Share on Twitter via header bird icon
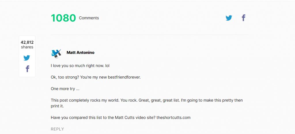This screenshot has width=295, height=134. click(229, 18)
